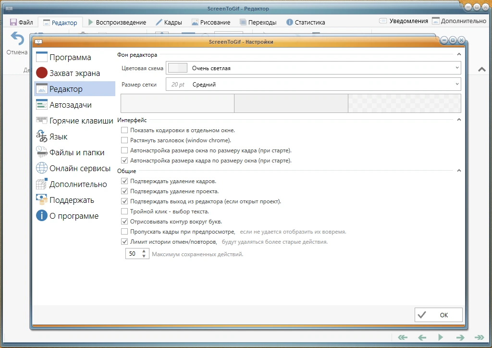Enable Тройной клик - выбор текста
This screenshot has width=492, height=348.
pos(124,211)
